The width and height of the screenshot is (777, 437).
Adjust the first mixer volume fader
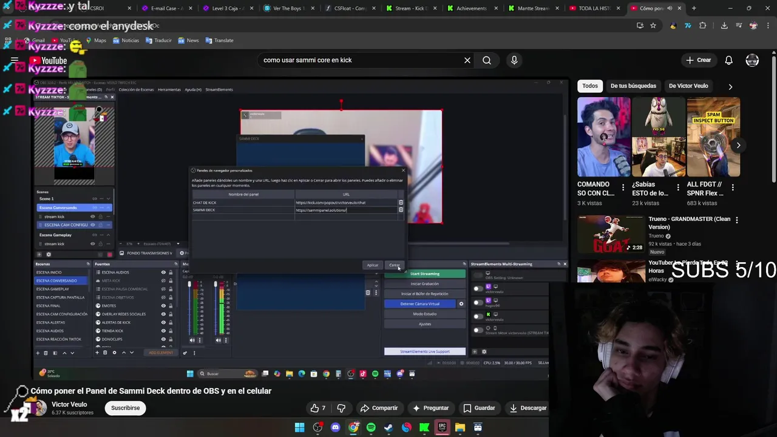(189, 285)
